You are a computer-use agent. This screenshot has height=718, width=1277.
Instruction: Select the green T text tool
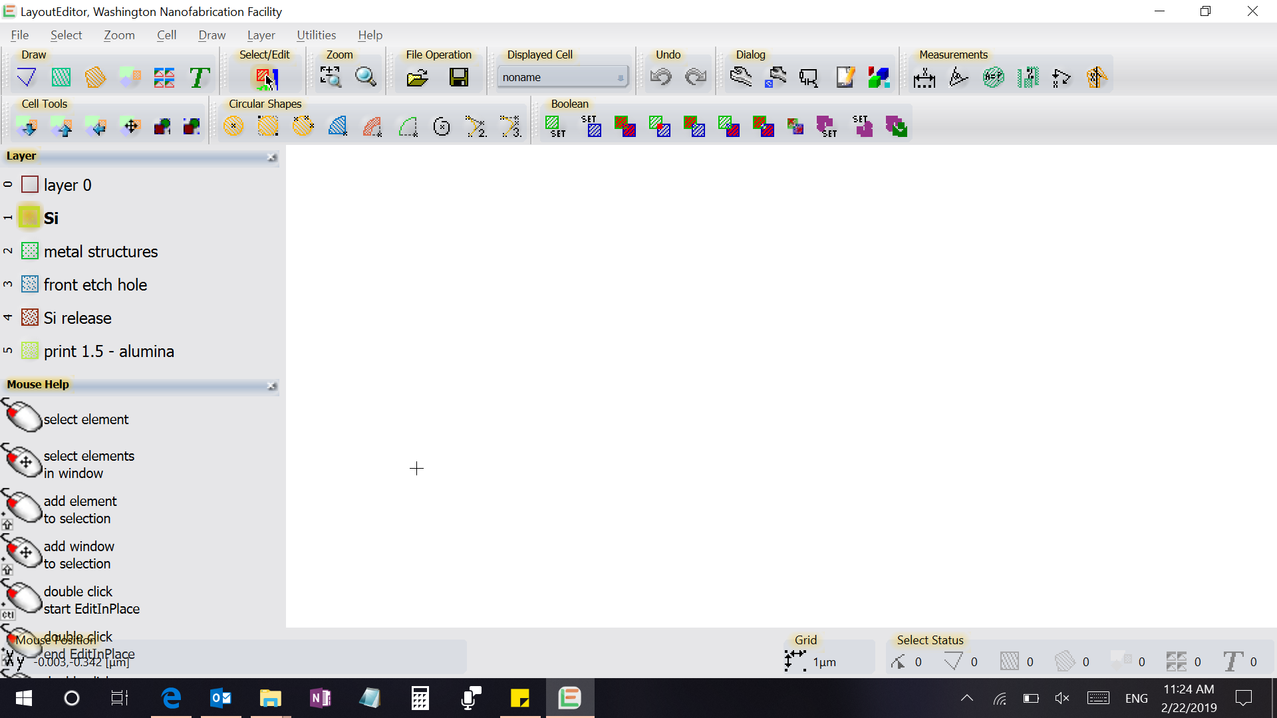pyautogui.click(x=199, y=77)
